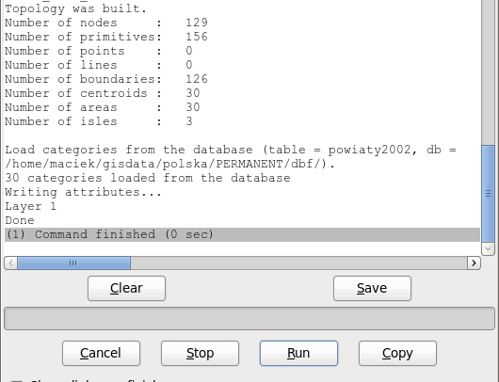Click the empty progress bar
This screenshot has height=382, width=499.
pyautogui.click(x=249, y=318)
